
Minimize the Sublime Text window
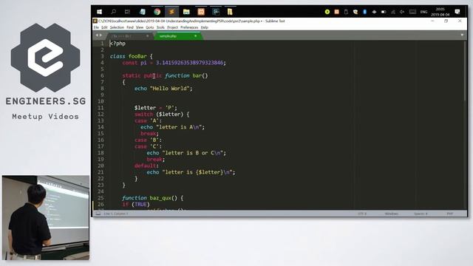[432, 21]
